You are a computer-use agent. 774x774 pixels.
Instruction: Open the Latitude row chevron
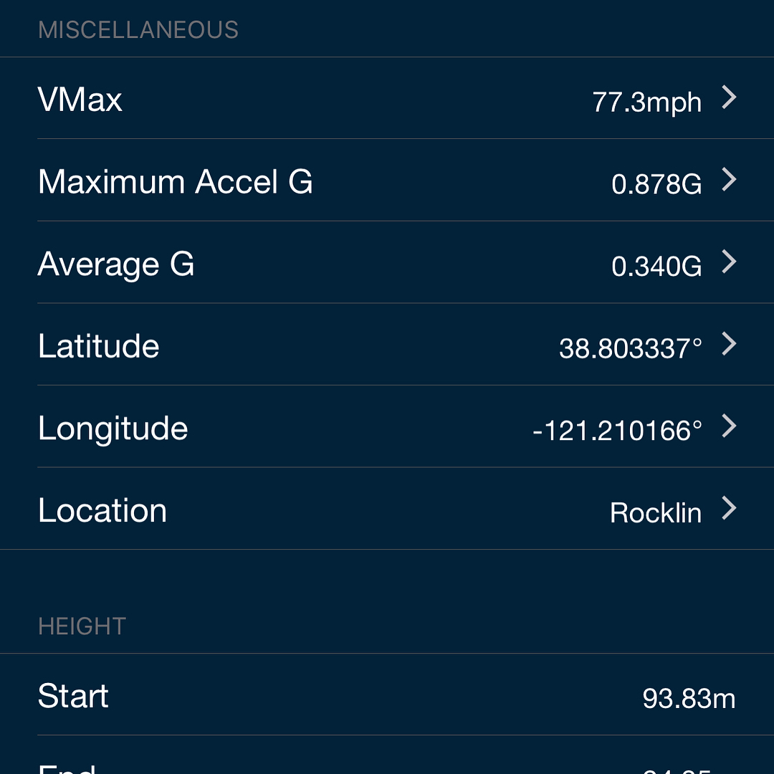[729, 344]
